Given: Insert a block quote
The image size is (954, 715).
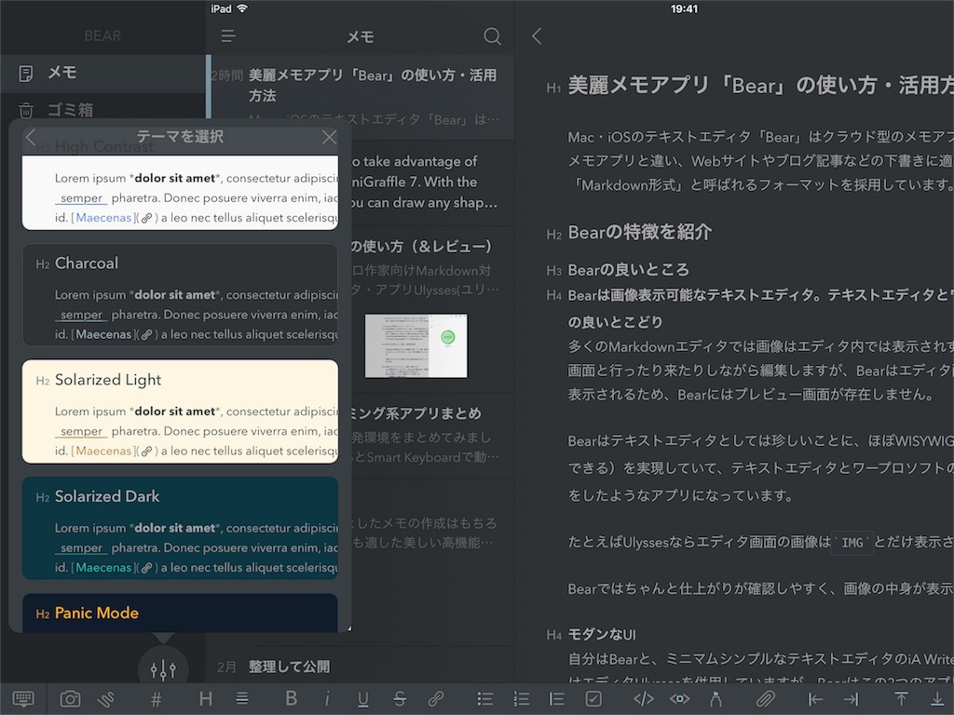Looking at the screenshot, I should (557, 698).
